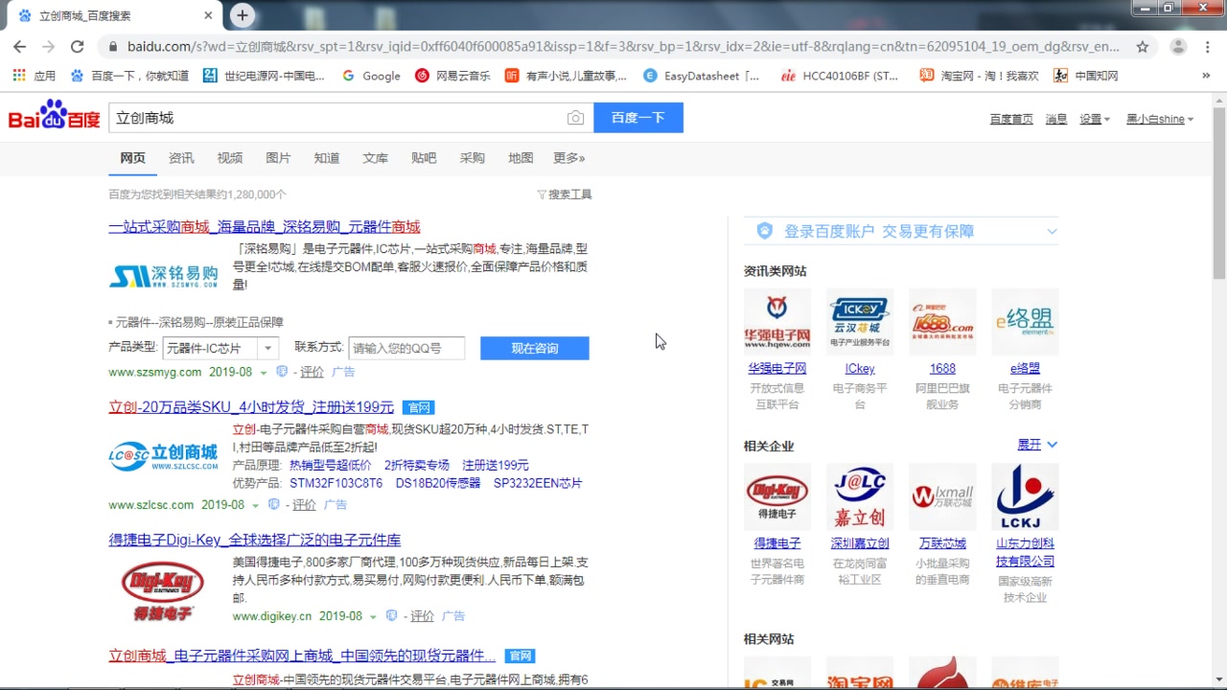Open the 网易云音乐 bookmark
Image resolution: width=1227 pixels, height=690 pixels.
click(x=452, y=76)
